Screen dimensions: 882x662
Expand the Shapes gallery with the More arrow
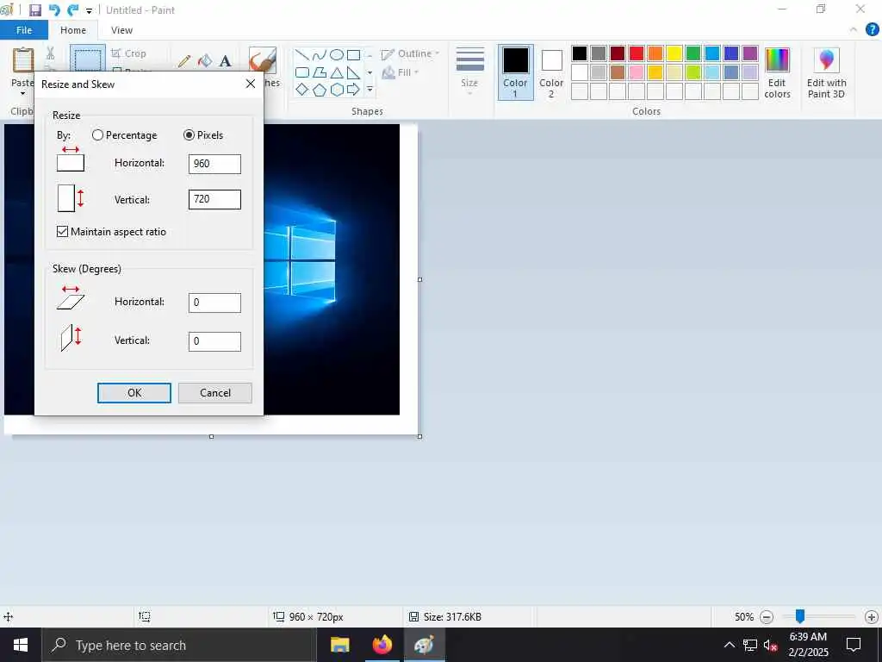[x=370, y=90]
